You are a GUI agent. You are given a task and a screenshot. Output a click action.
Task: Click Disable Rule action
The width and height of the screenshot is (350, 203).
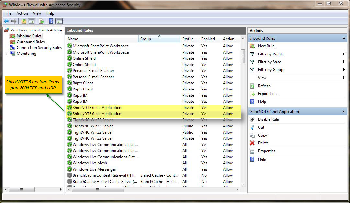(268, 119)
